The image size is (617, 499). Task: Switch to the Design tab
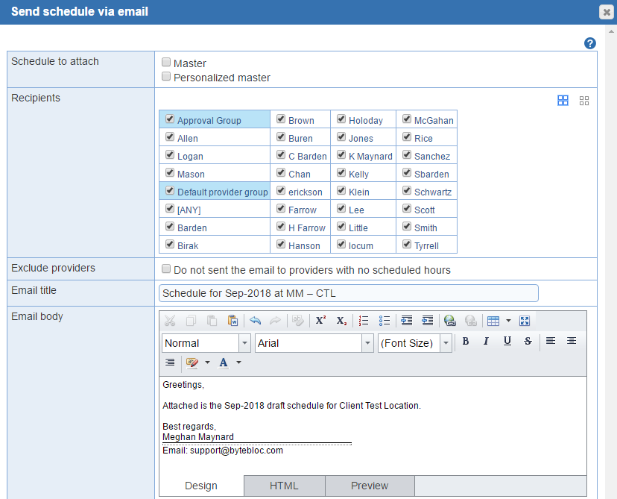click(201, 486)
